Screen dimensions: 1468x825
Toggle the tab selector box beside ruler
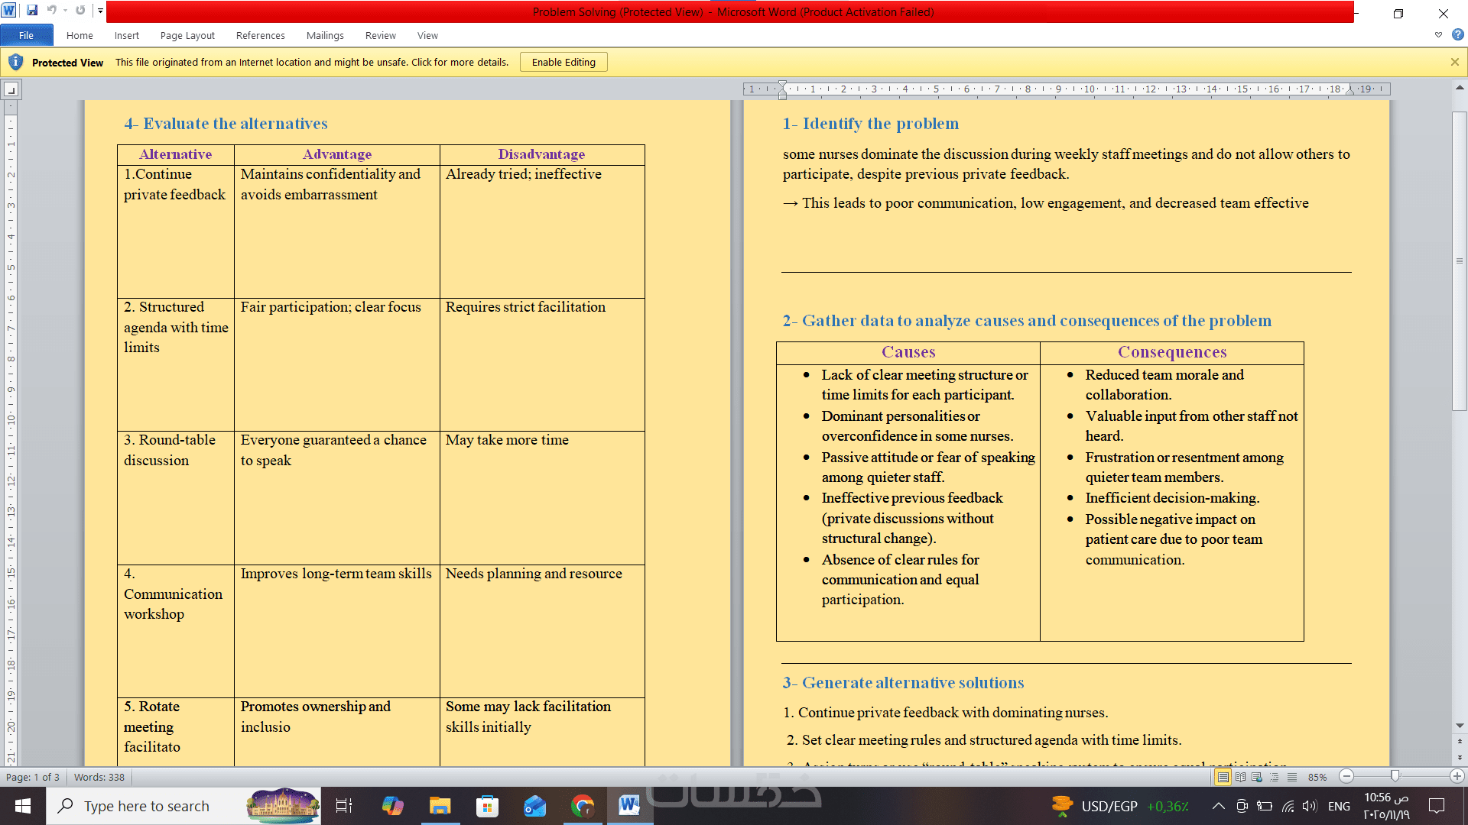click(x=11, y=90)
